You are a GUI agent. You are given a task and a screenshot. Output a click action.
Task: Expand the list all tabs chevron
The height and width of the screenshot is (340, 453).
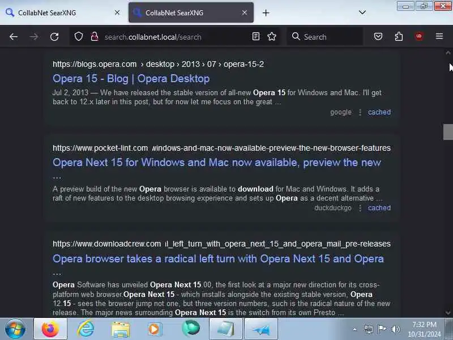(x=362, y=12)
